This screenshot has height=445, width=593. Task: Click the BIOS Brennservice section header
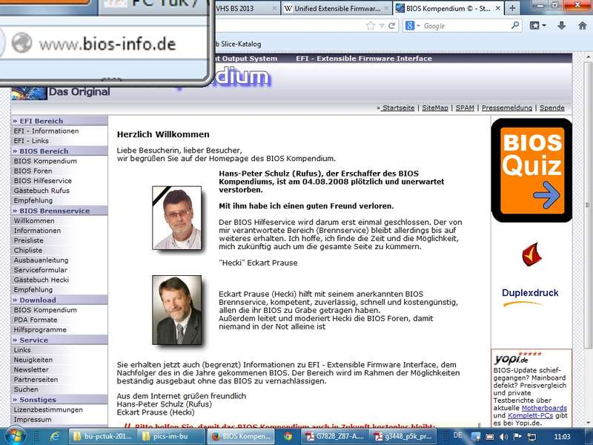[59, 211]
